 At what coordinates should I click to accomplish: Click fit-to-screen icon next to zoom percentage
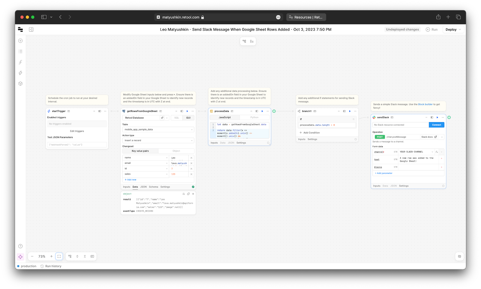coord(59,257)
